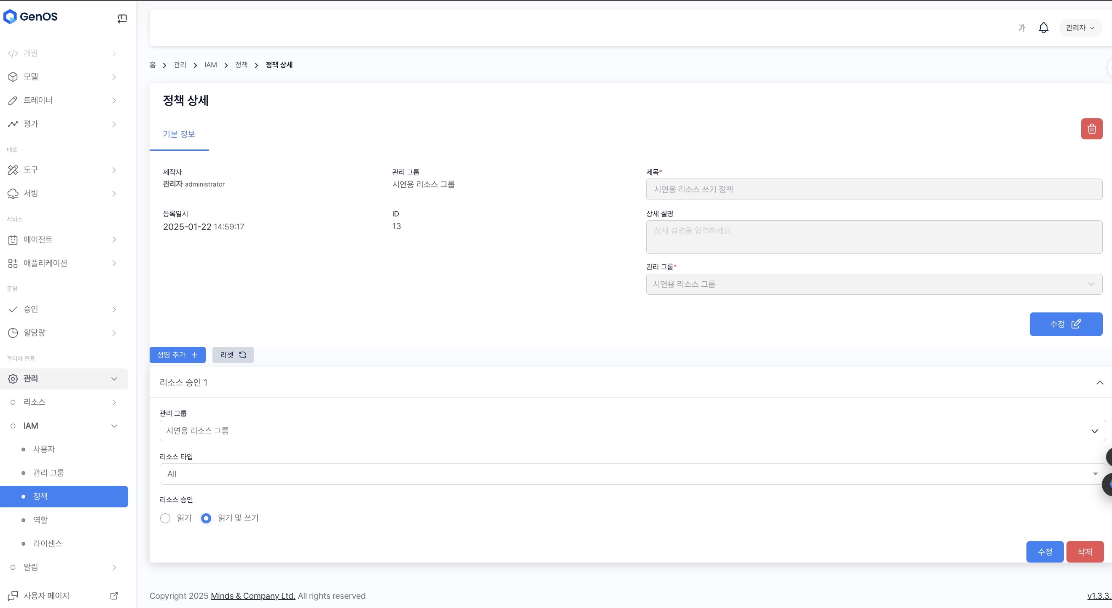Click the 리셋 button
This screenshot has width=1112, height=608.
233,355
